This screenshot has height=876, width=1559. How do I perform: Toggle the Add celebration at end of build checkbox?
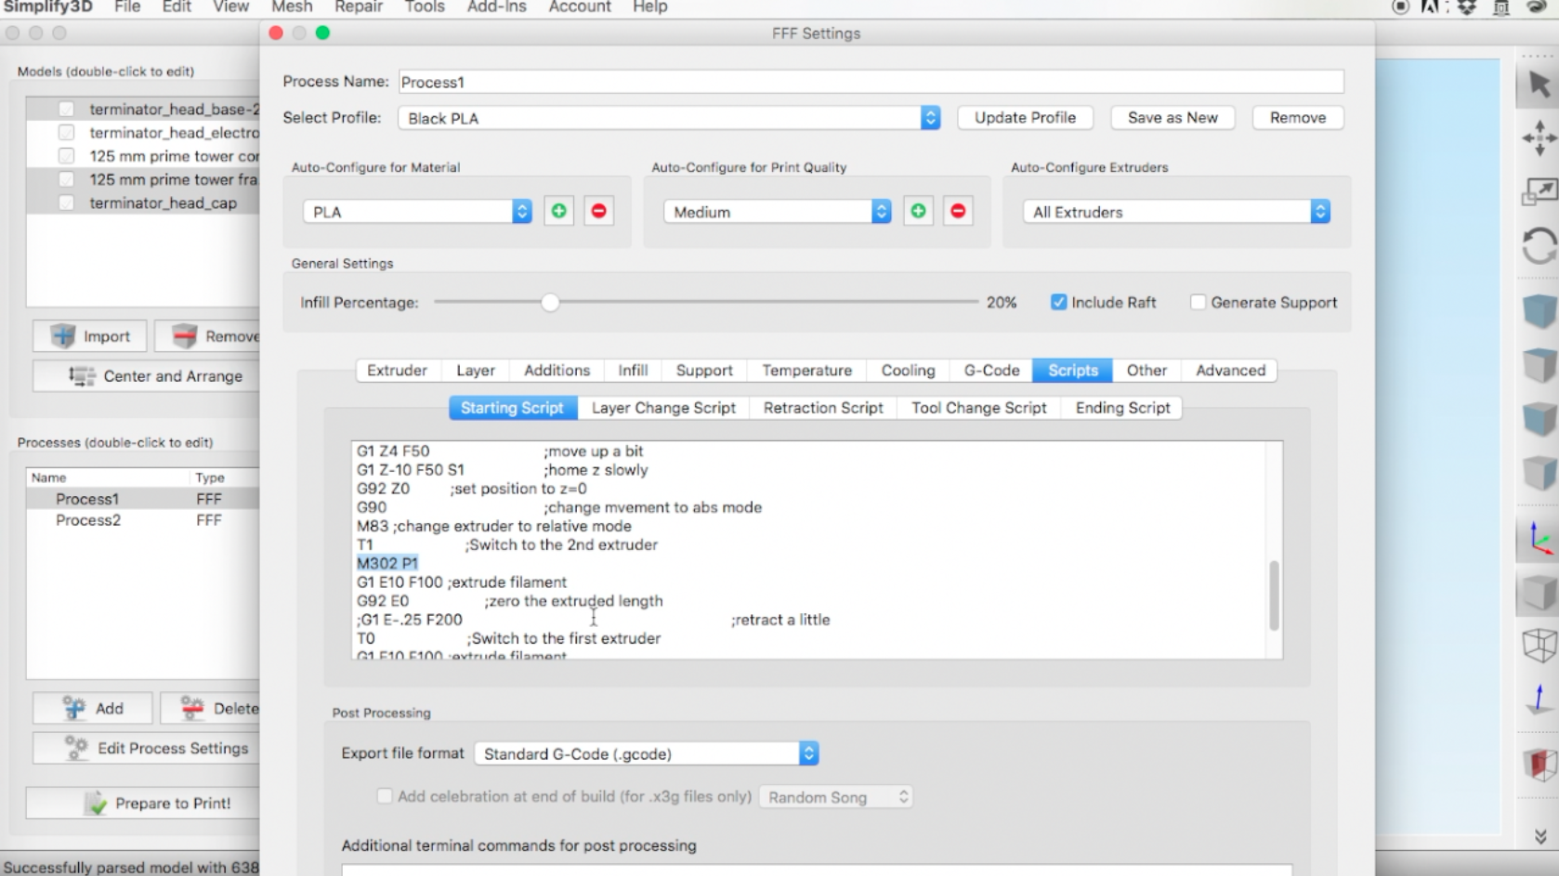tap(384, 796)
